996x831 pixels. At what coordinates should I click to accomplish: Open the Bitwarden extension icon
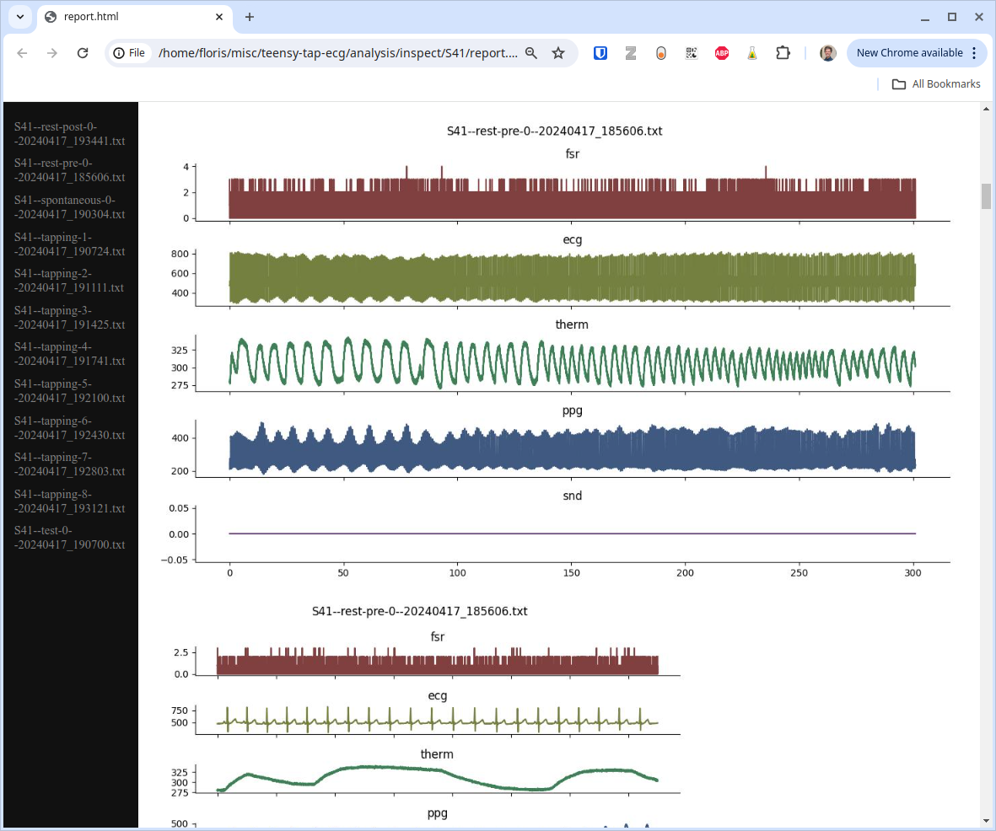[600, 53]
